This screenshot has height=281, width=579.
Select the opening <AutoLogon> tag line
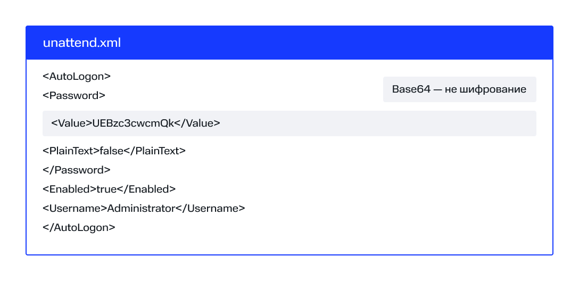tap(77, 77)
